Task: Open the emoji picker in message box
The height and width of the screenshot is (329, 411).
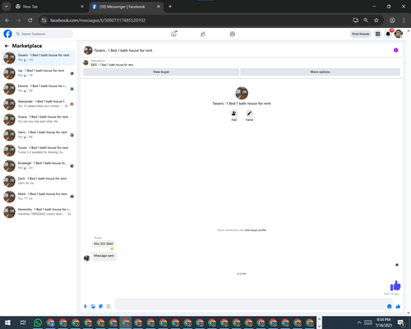Action: click(x=389, y=306)
